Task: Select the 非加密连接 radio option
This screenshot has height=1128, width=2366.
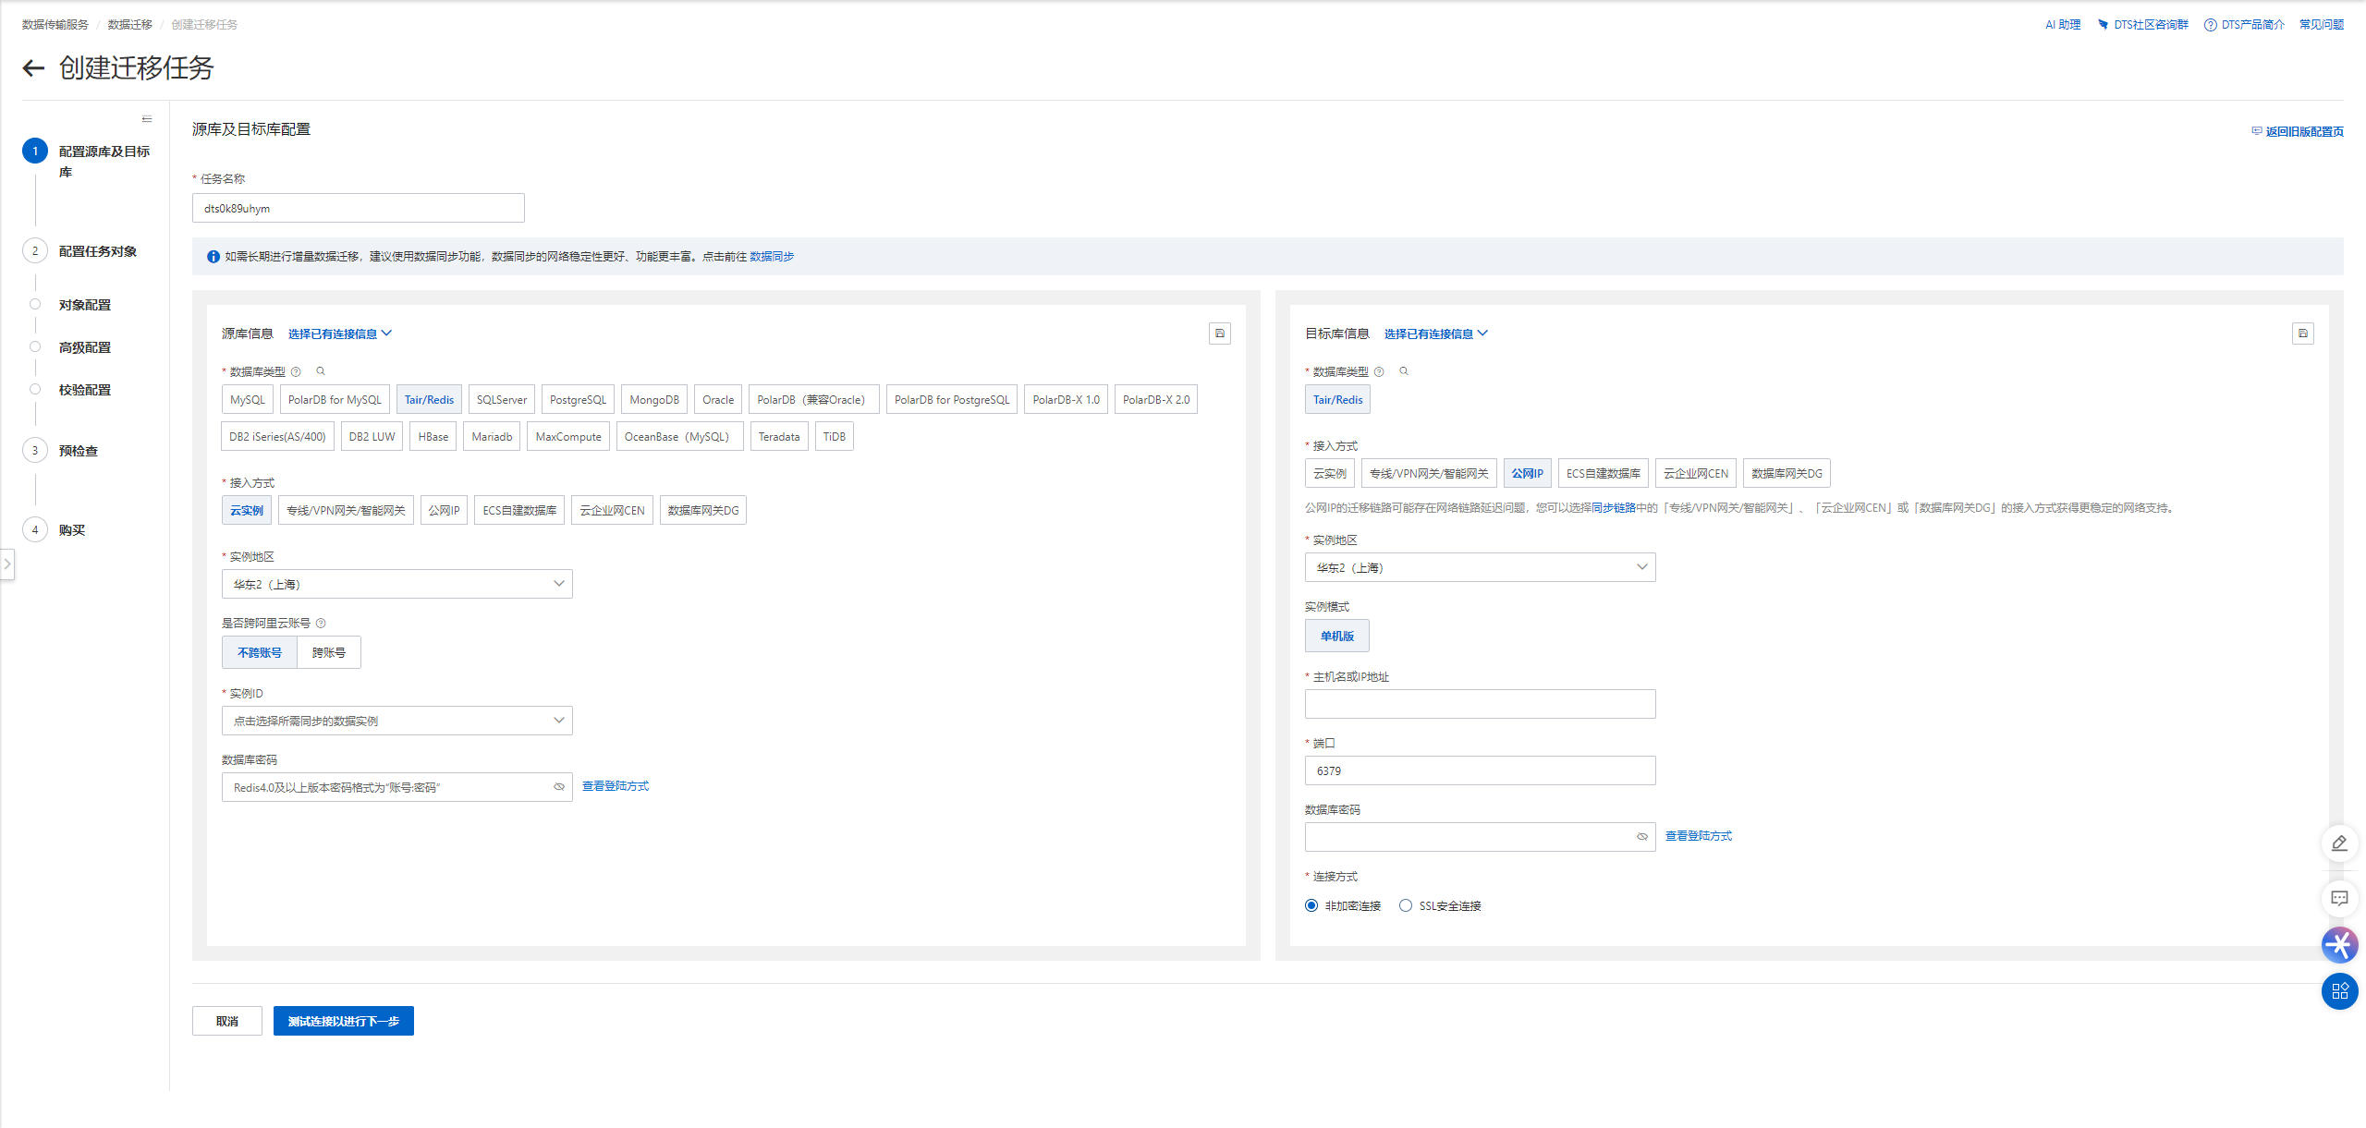Action: coord(1311,905)
